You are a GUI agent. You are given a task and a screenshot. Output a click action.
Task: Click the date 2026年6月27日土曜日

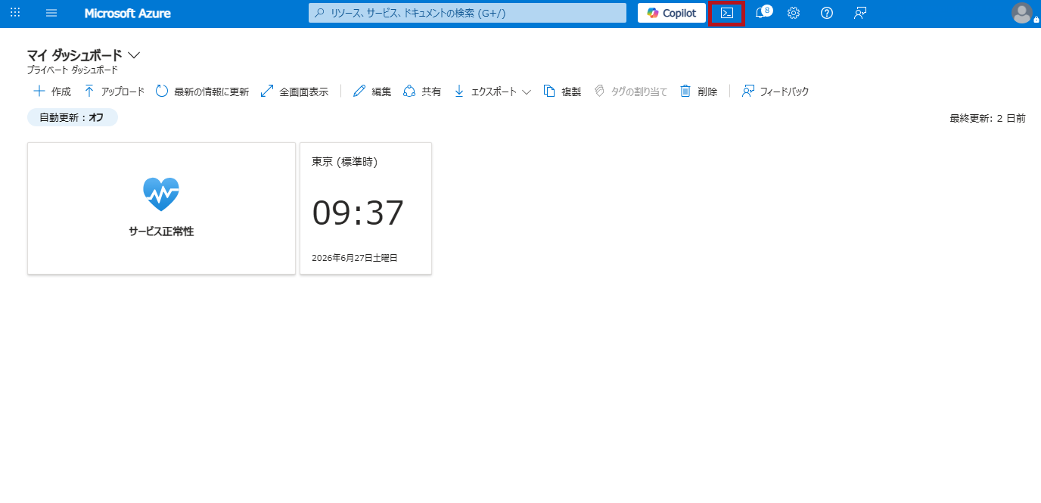tap(355, 258)
